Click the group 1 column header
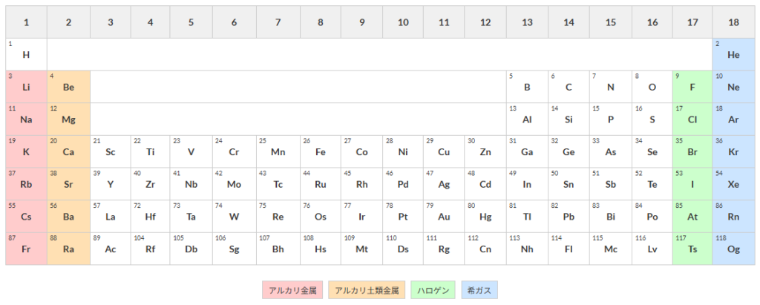 [26, 22]
